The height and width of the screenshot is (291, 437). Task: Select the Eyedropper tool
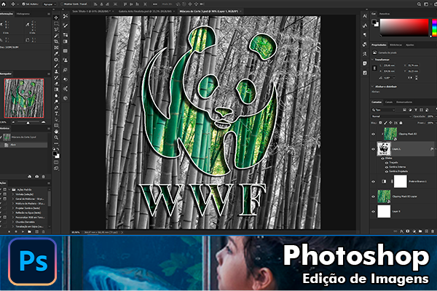tap(56, 53)
